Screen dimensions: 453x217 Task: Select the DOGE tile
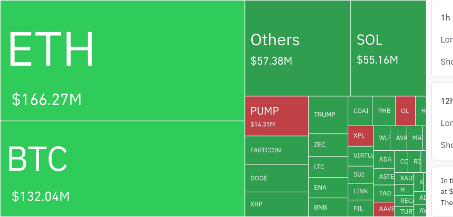point(277,178)
